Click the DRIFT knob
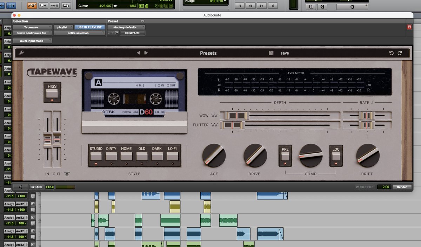Image resolution: width=421 pixels, height=247 pixels. (x=367, y=155)
